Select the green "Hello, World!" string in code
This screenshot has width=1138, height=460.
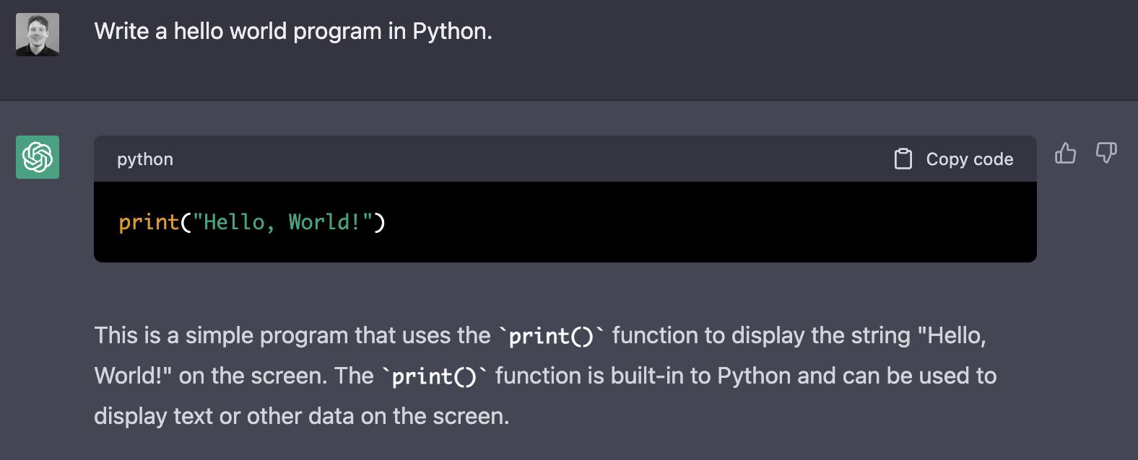pyautogui.click(x=282, y=222)
